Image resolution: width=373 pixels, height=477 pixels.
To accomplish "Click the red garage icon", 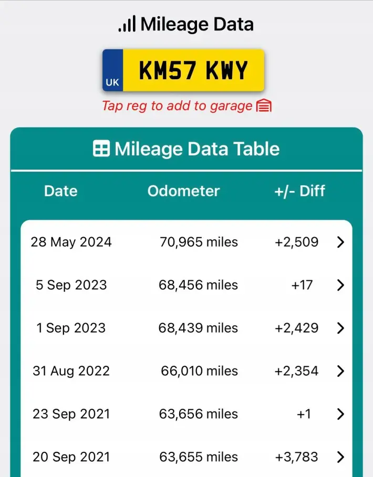I will (x=264, y=105).
